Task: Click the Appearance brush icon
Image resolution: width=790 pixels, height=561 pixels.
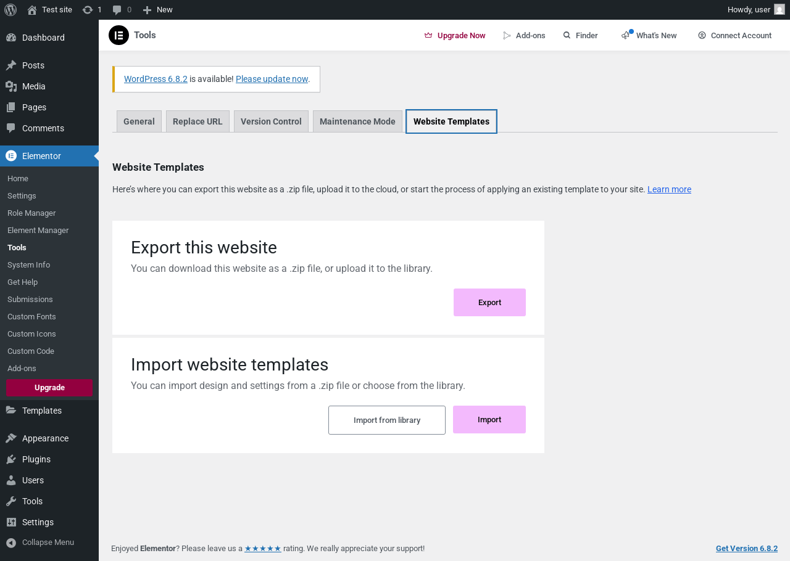Action: point(11,438)
